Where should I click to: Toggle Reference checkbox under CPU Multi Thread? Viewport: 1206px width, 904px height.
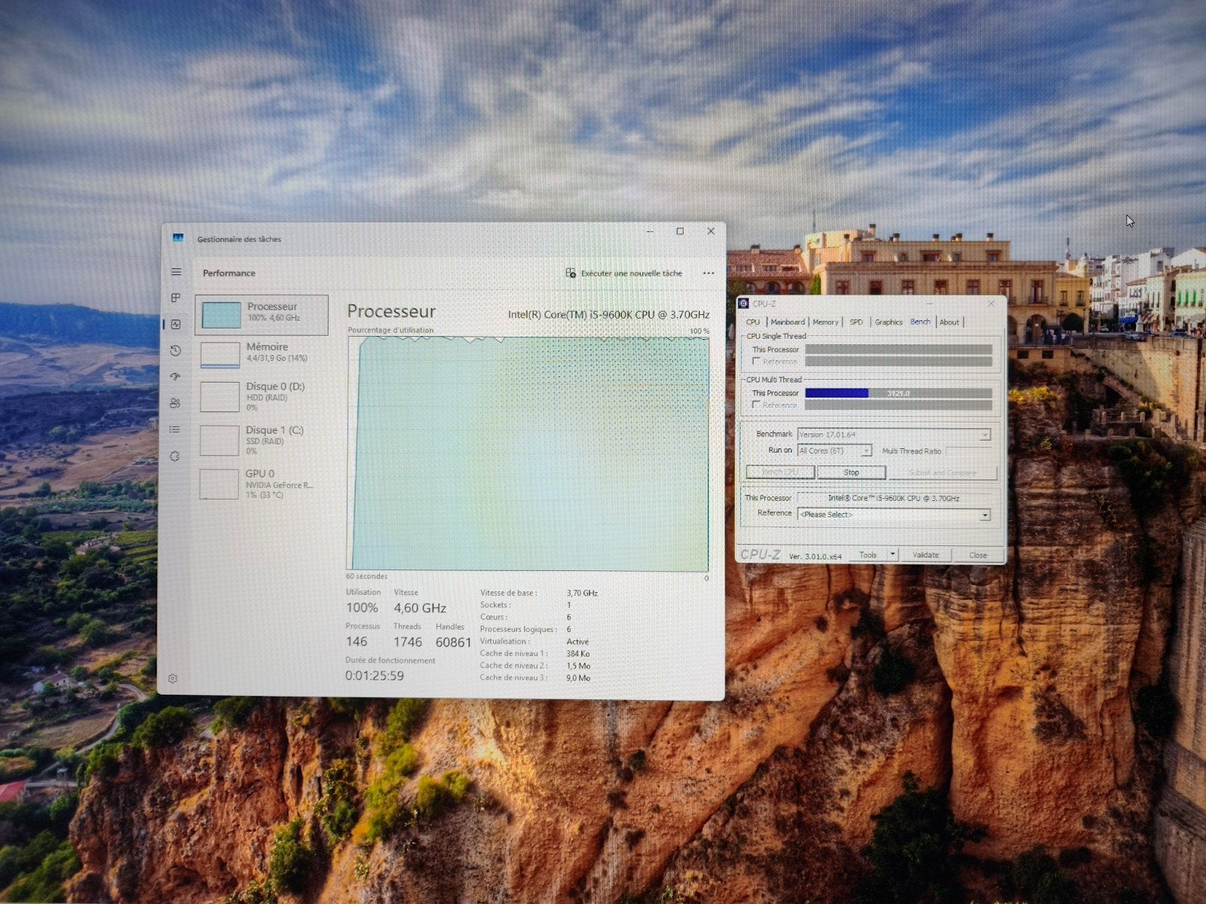pos(756,405)
